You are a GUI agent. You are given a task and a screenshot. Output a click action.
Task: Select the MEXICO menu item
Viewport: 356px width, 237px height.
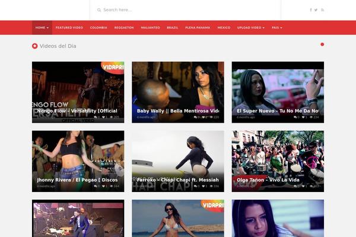(224, 28)
